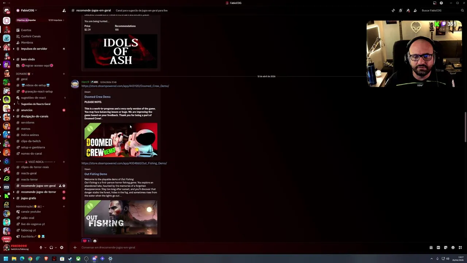Open the Out_Fishing_Demo Steam store link

click(124, 163)
